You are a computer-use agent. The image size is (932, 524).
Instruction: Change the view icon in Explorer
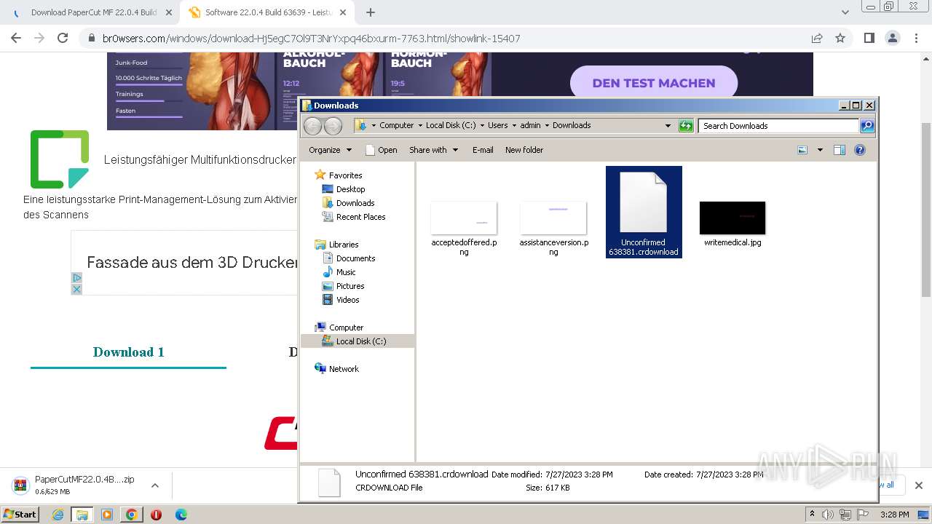[802, 150]
